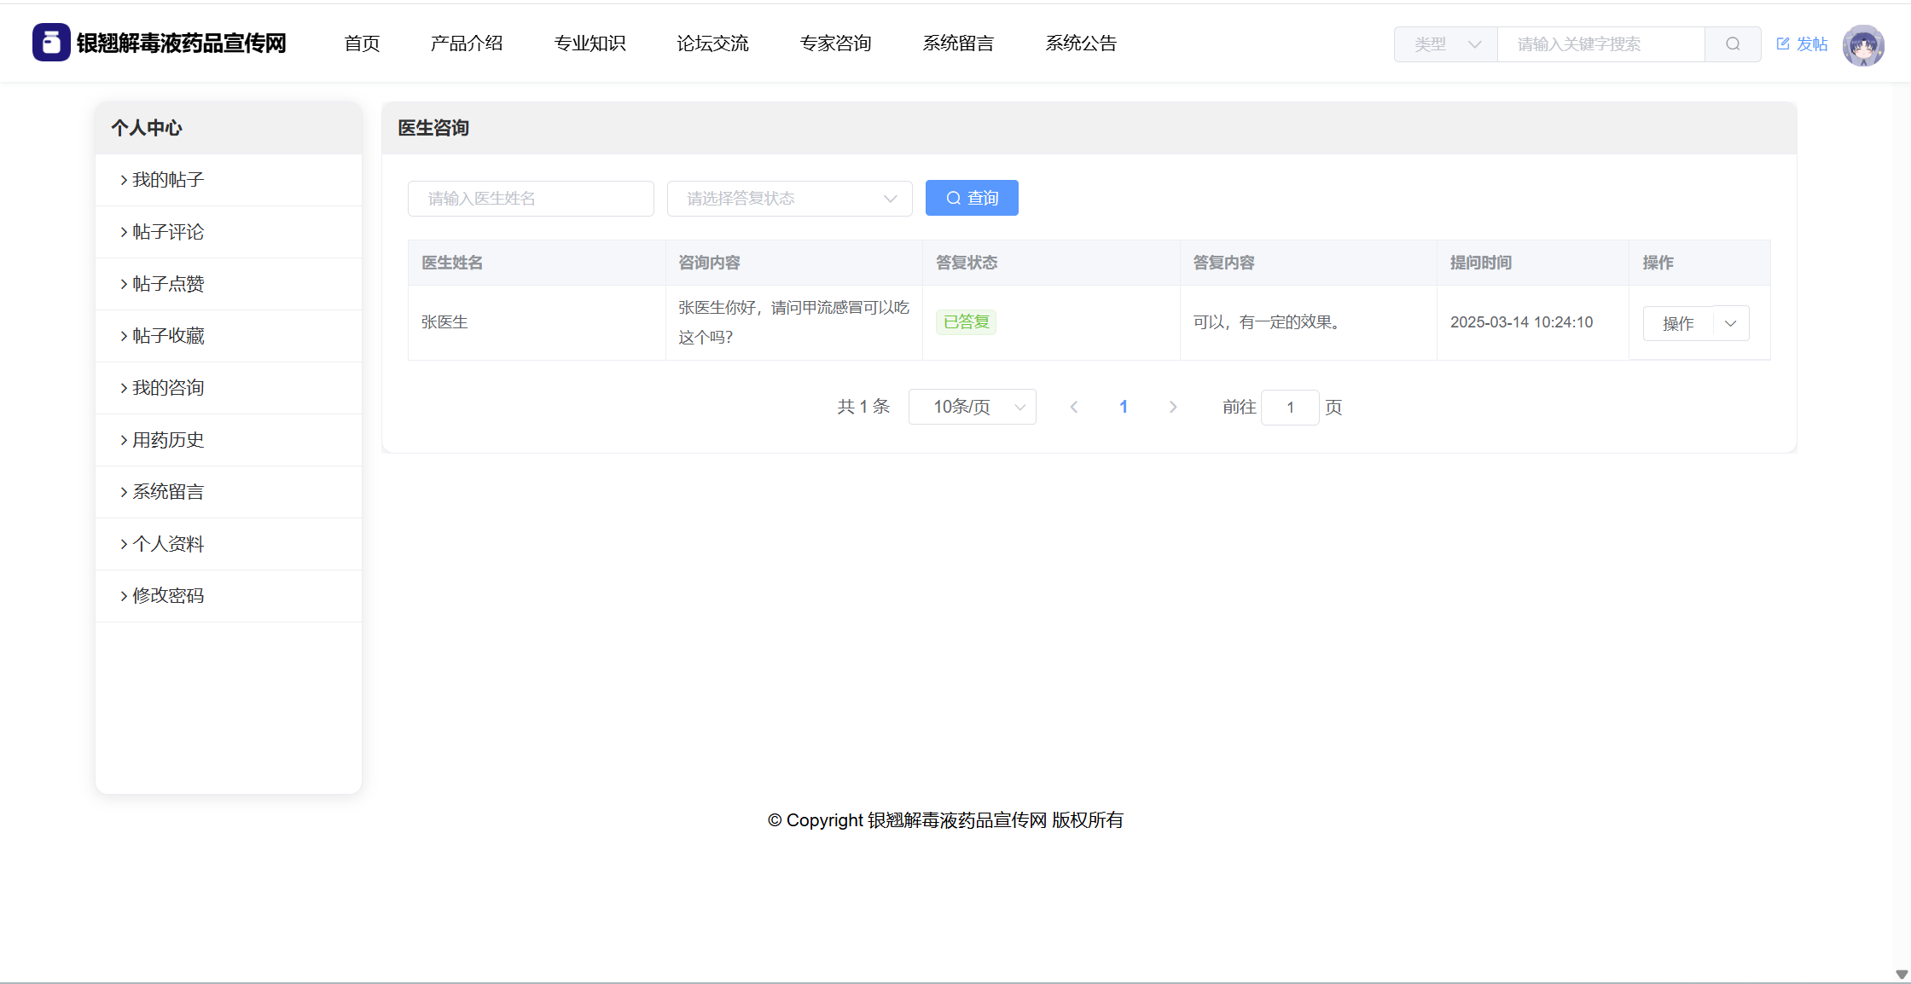Select 我的咨询 in sidebar
Image resolution: width=1911 pixels, height=984 pixels.
168,388
